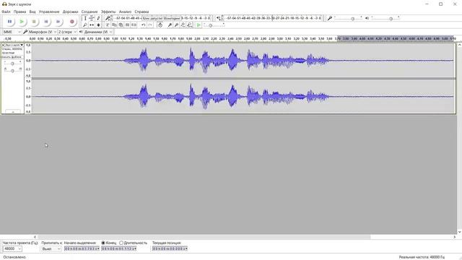Adjust the track gain slider
The image size is (462, 260).
[12, 64]
